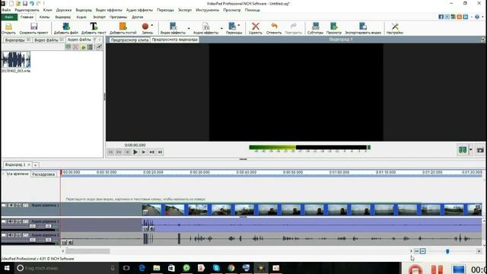Save via the quick access floppy icon in title bar
The height and width of the screenshot is (274, 487).
click(x=25, y=3)
